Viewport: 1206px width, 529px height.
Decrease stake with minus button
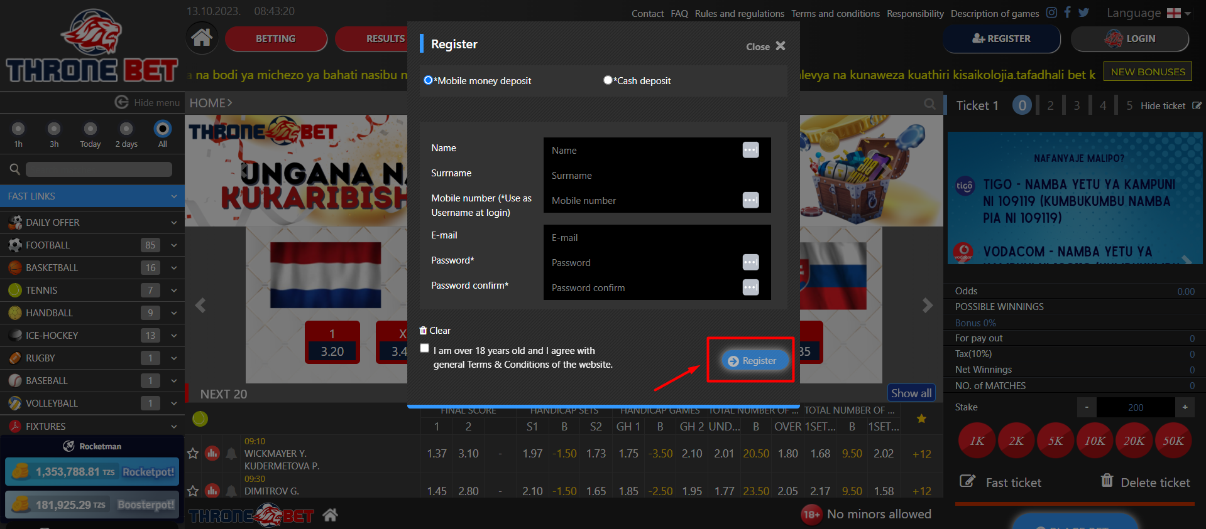click(1087, 407)
